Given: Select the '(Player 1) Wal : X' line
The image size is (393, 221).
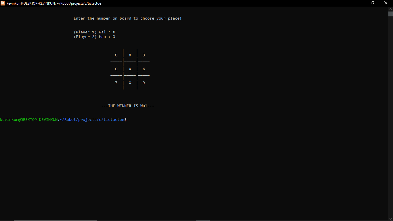Looking at the screenshot, I should pos(94,32).
